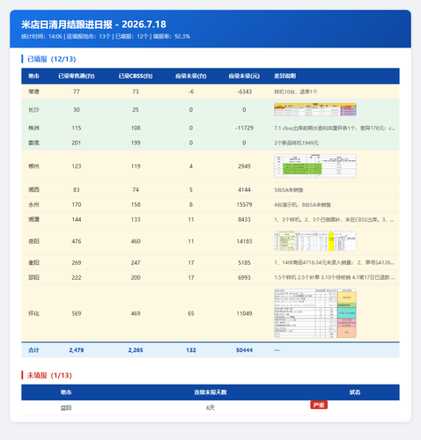Click the 6天 consecutive days value
Image resolution: width=421 pixels, height=440 pixels.
click(x=210, y=408)
